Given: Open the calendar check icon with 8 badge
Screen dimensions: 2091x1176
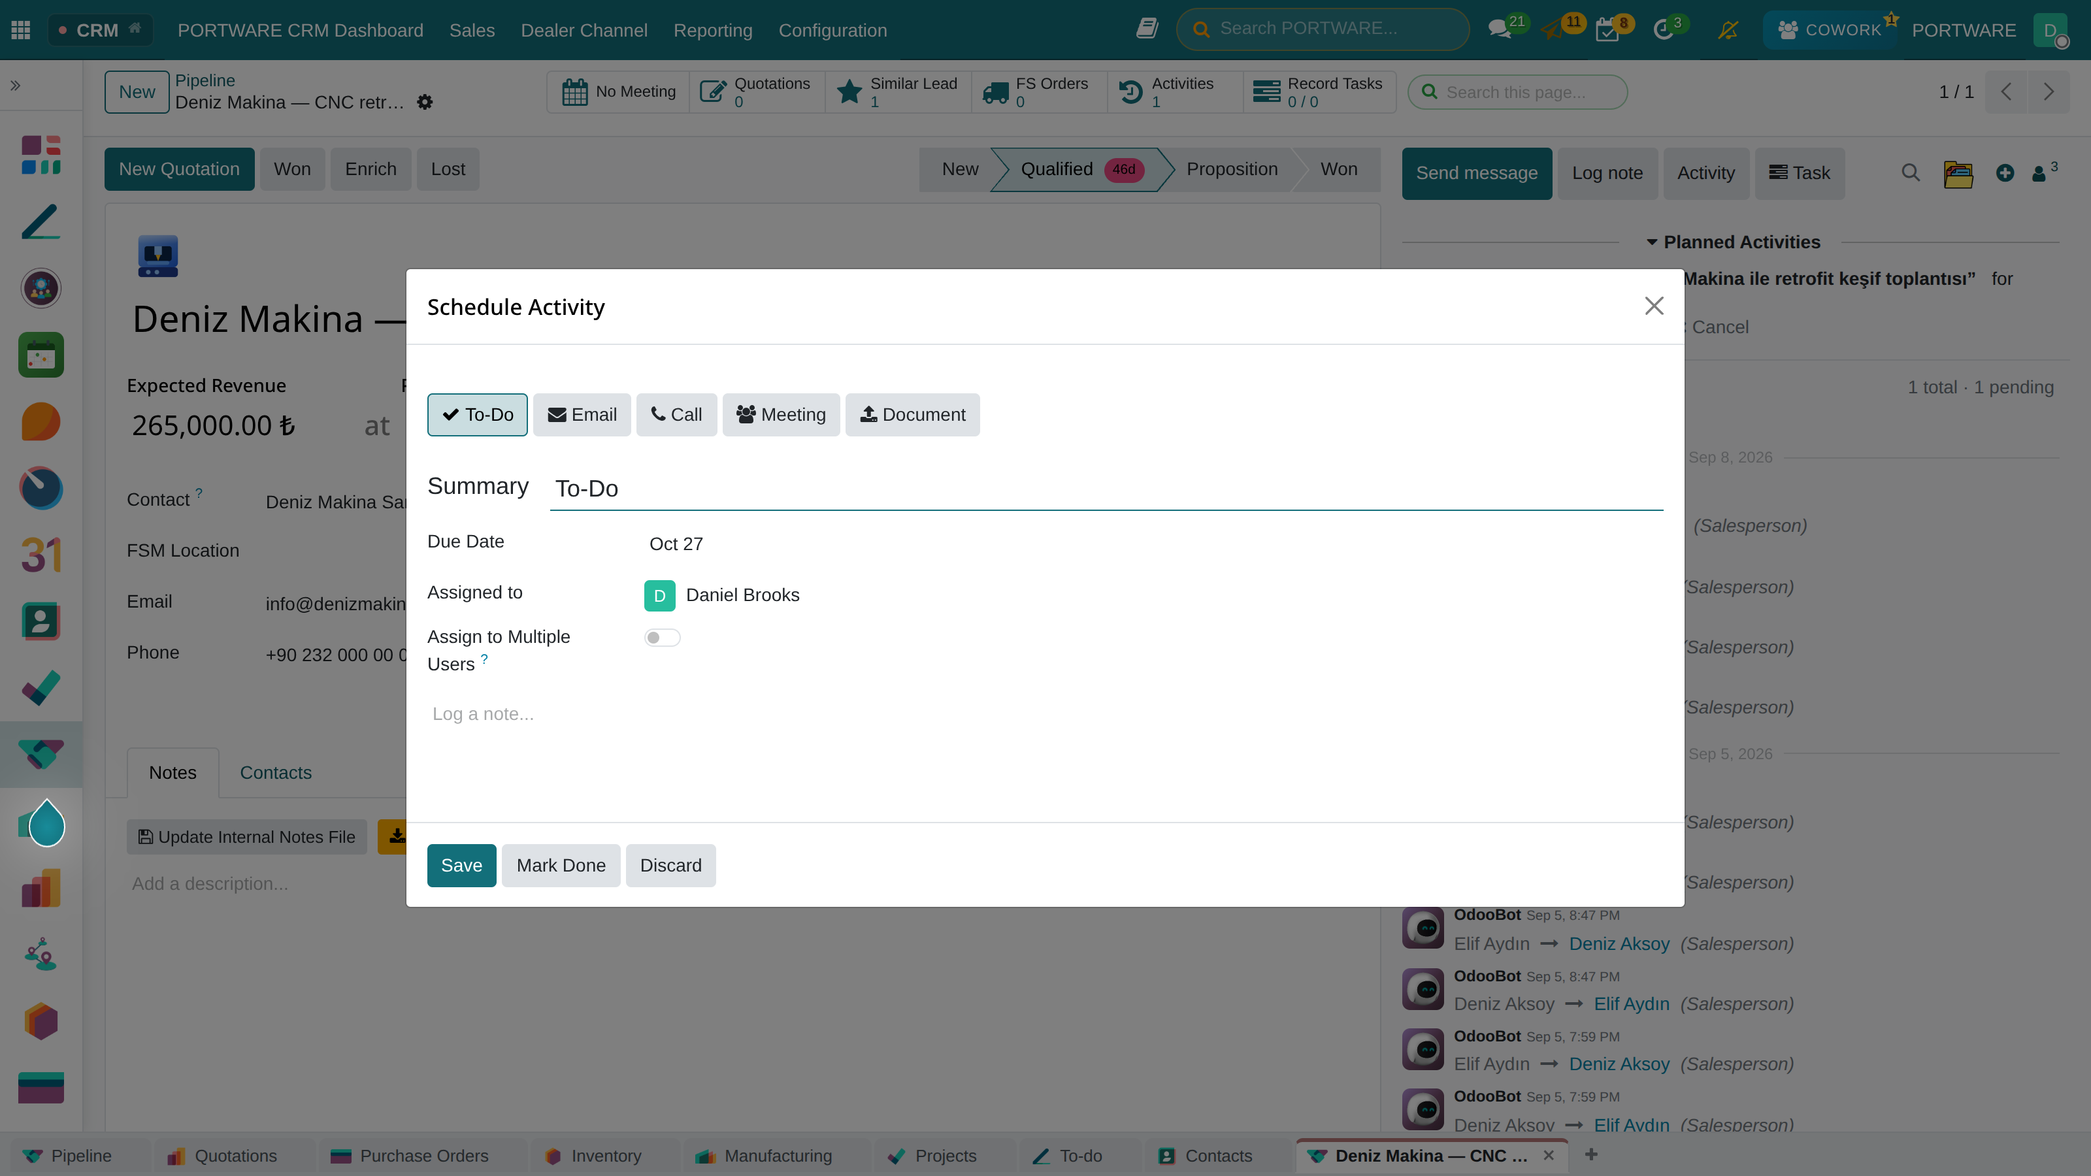Looking at the screenshot, I should click(1607, 30).
